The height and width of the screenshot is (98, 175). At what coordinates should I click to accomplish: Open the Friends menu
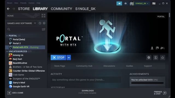[23, 3]
